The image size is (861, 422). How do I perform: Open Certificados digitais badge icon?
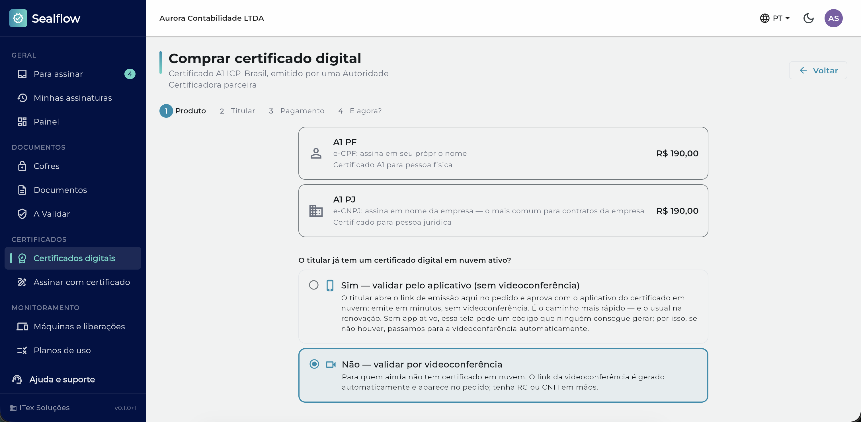click(22, 258)
